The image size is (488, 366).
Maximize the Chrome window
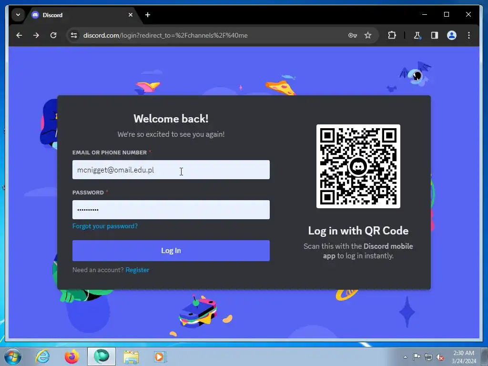click(x=446, y=14)
